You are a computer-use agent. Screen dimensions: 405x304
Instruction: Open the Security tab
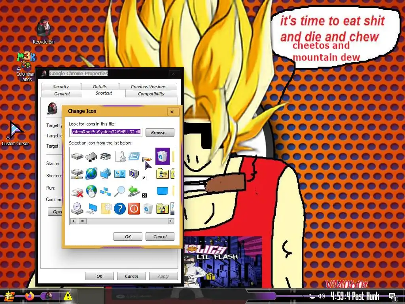point(61,87)
